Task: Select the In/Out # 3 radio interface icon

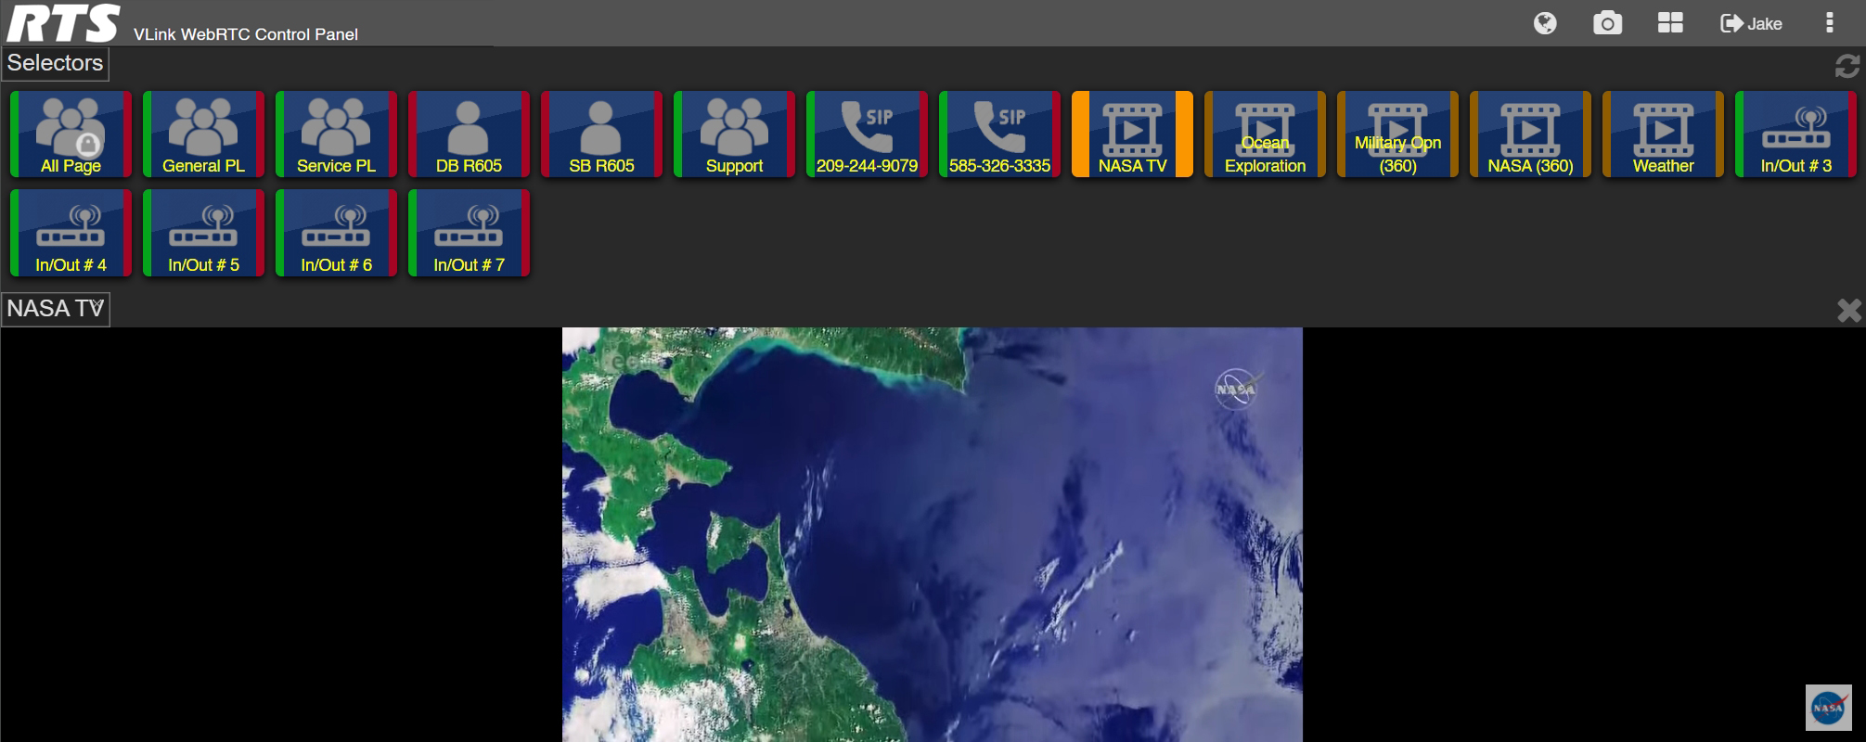Action: click(x=1795, y=134)
